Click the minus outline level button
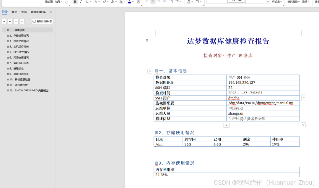This screenshot has height=188, width=319. click(22, 21)
